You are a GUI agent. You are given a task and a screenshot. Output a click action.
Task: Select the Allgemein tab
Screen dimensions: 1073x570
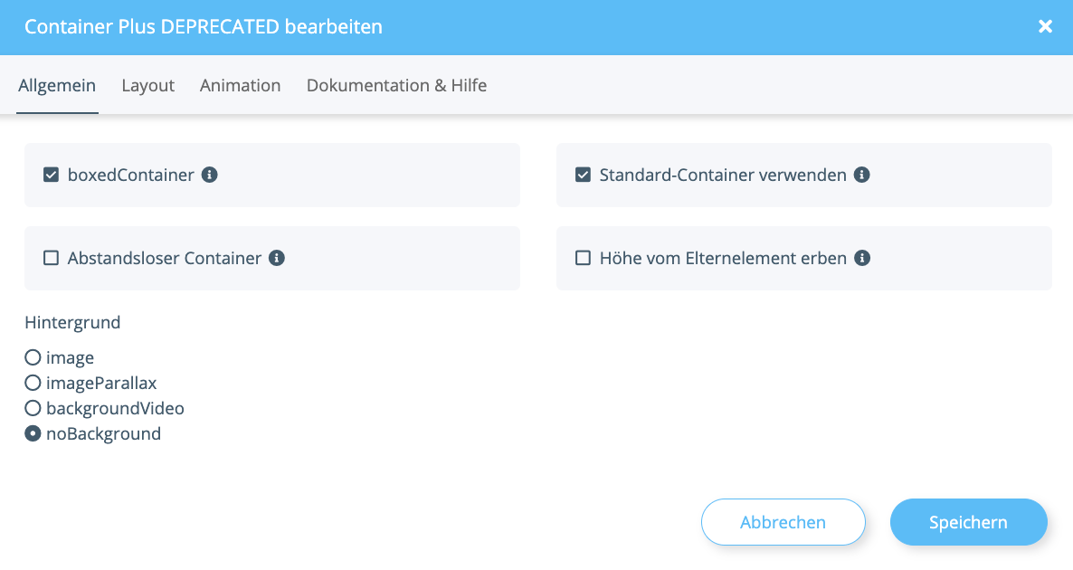click(x=57, y=86)
